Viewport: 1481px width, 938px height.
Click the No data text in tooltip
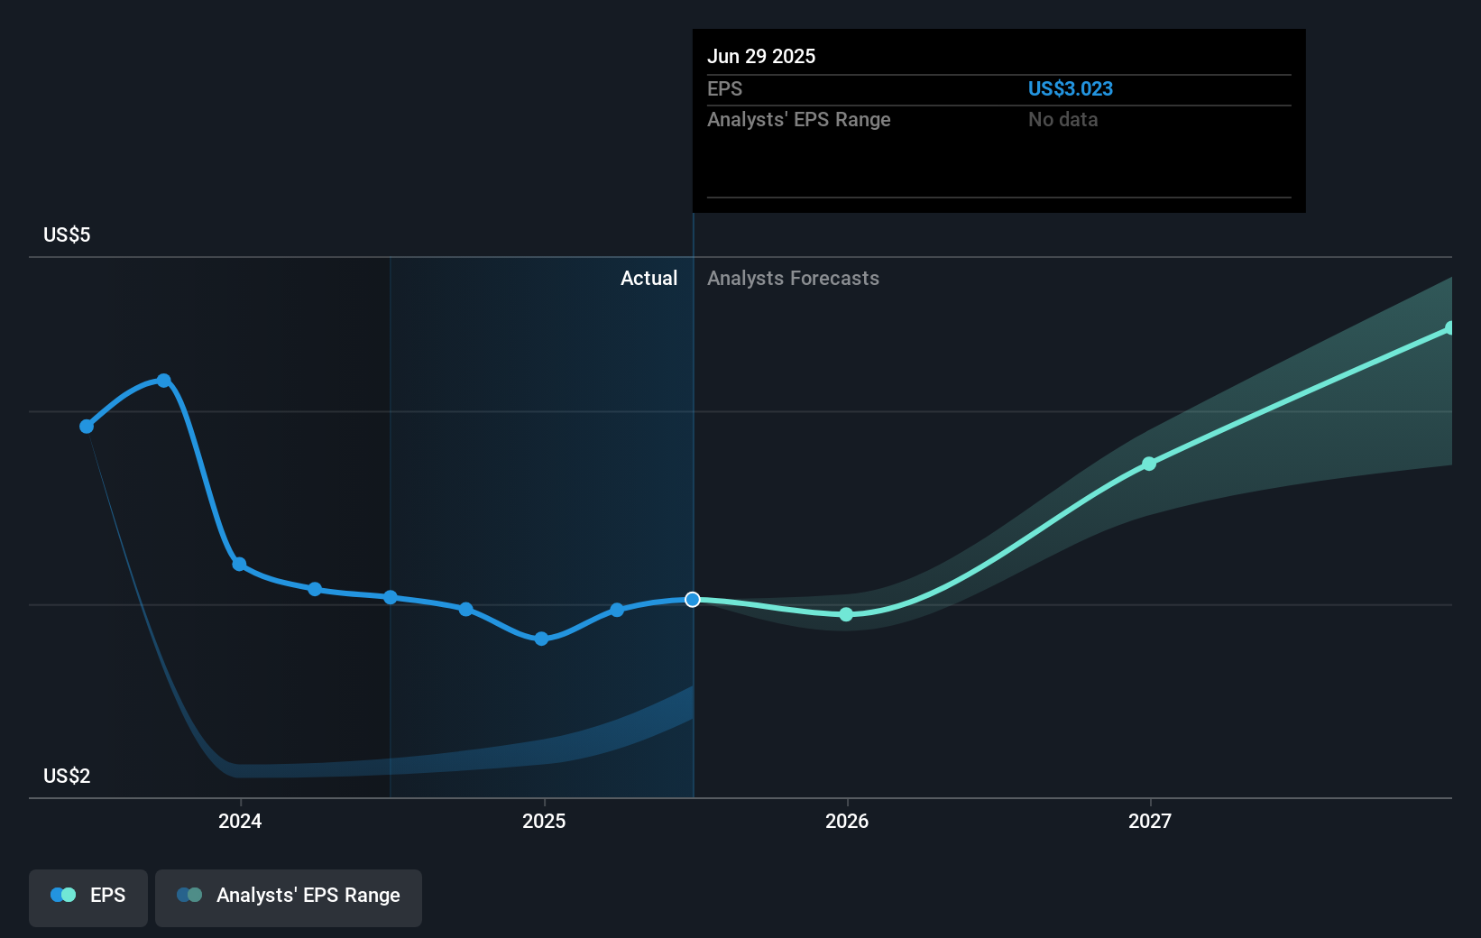tap(1063, 120)
